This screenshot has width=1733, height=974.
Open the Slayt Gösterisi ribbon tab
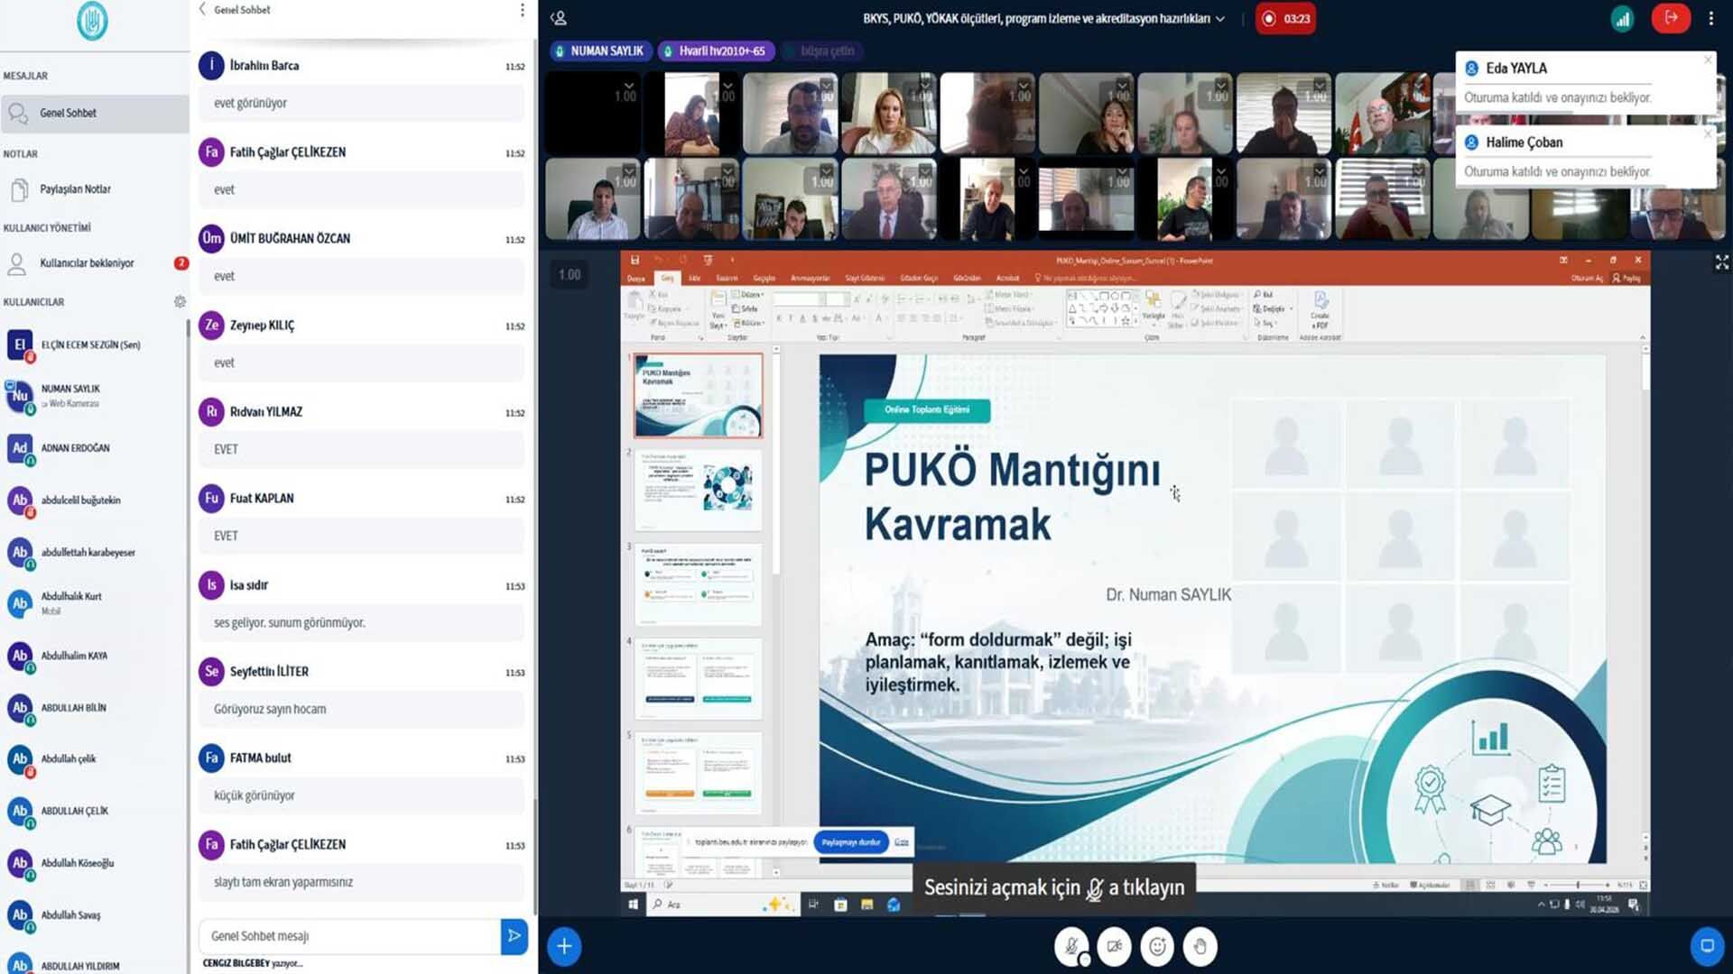(x=865, y=279)
